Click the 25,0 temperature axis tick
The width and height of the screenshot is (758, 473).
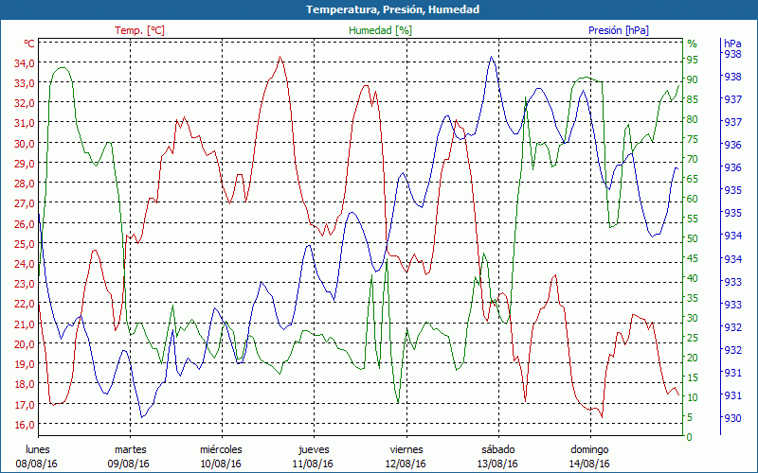pyautogui.click(x=24, y=244)
